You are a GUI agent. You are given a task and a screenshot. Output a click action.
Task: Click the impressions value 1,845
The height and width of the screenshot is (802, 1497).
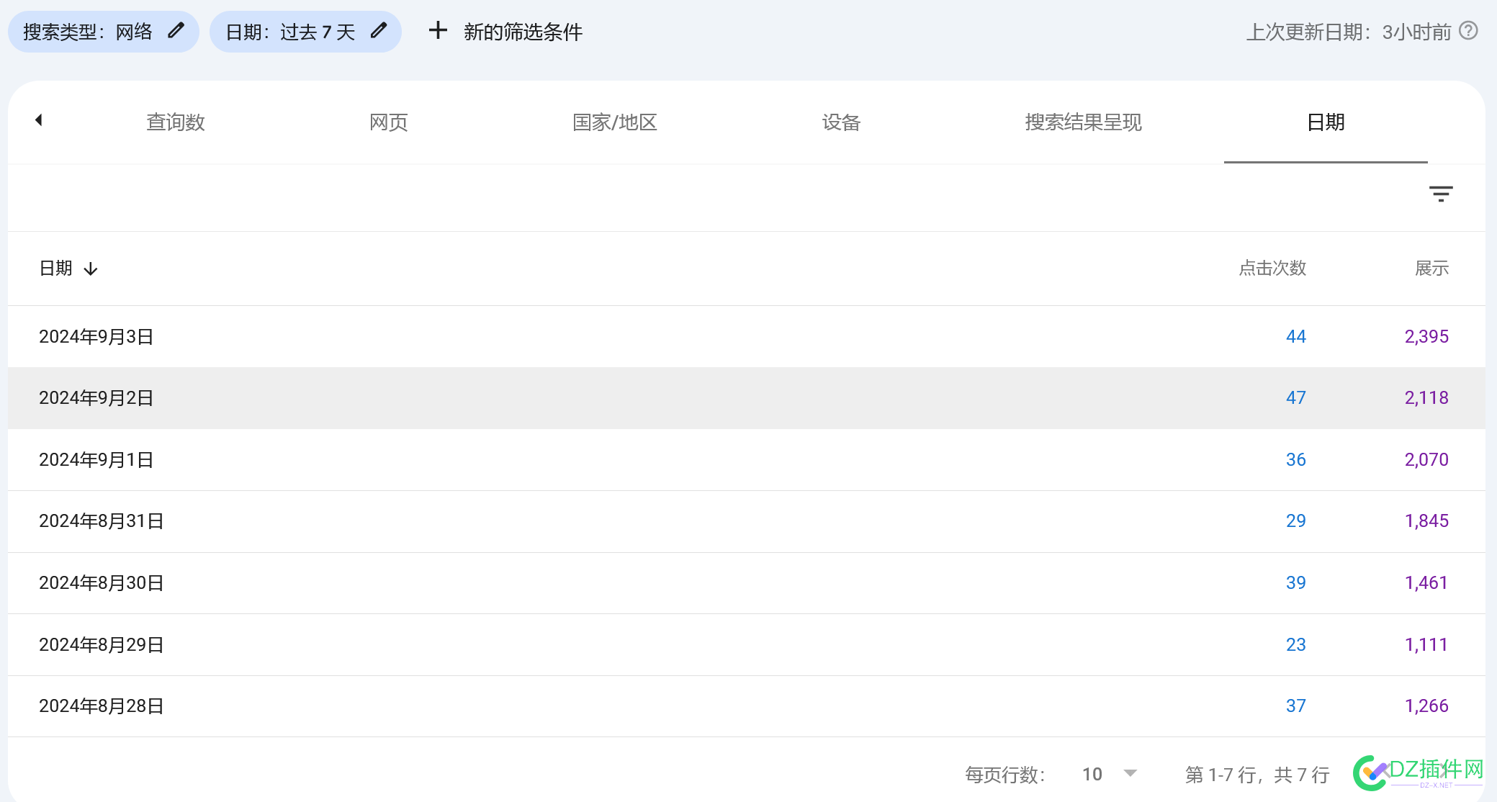point(1426,521)
